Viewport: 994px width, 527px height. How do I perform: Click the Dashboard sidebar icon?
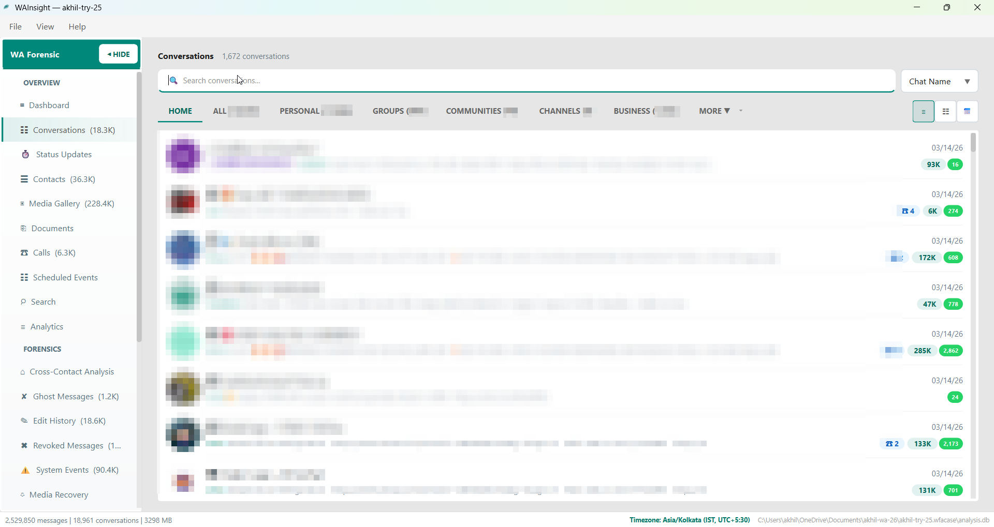(x=22, y=105)
